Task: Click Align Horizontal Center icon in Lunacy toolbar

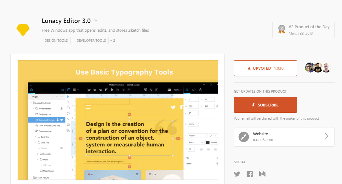Action: 95,89
